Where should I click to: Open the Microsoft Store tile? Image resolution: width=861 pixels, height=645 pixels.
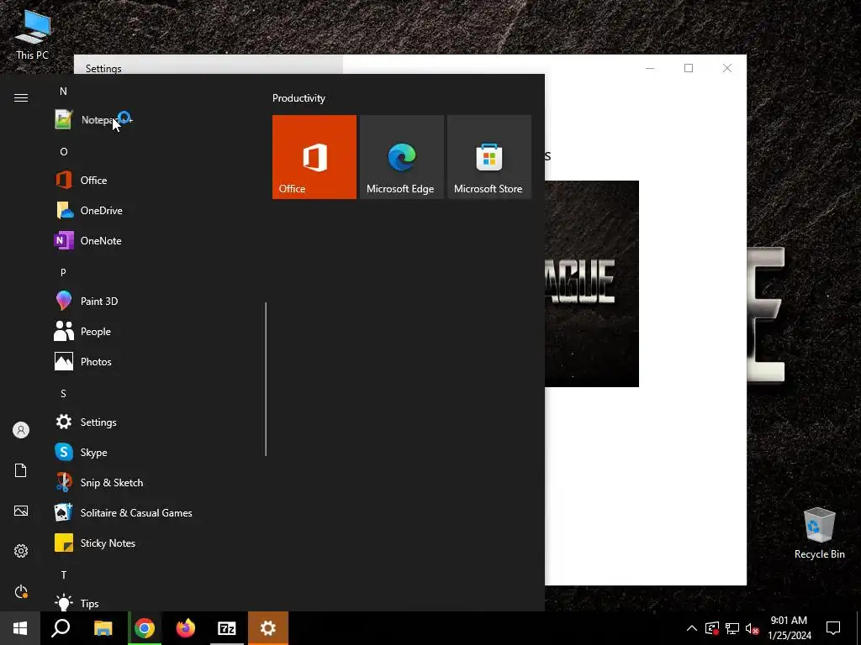489,157
